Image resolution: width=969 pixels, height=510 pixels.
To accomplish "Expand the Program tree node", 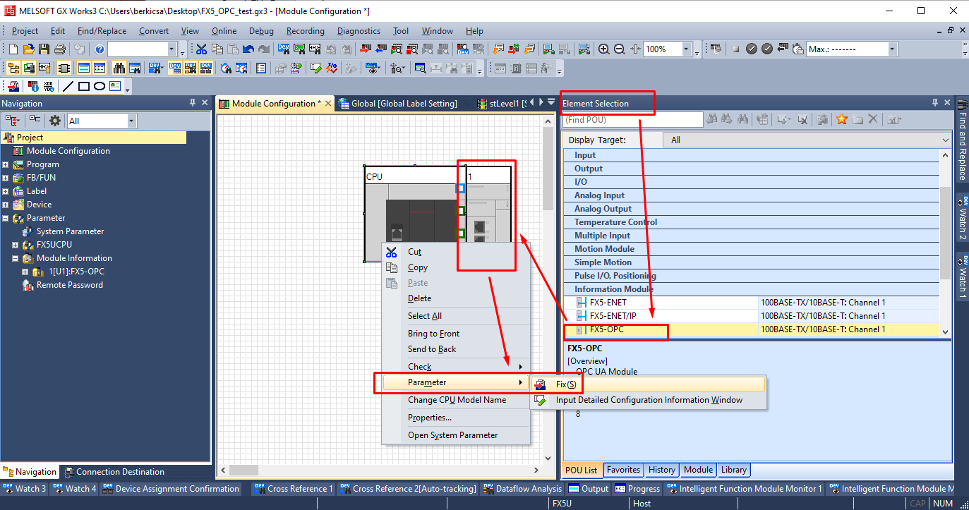I will tap(6, 164).
